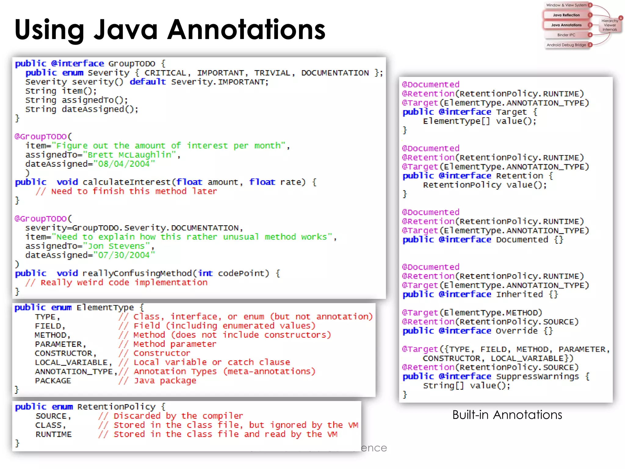The width and height of the screenshot is (625, 469).
Task: Click the "CLASS," enum constant
Action: pyautogui.click(x=51, y=425)
